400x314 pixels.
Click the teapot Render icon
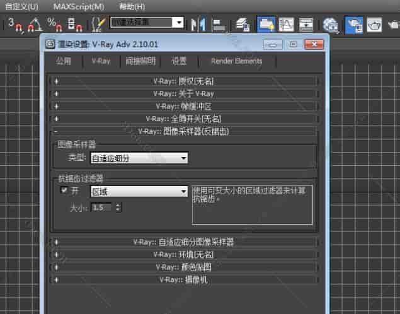tap(375, 25)
